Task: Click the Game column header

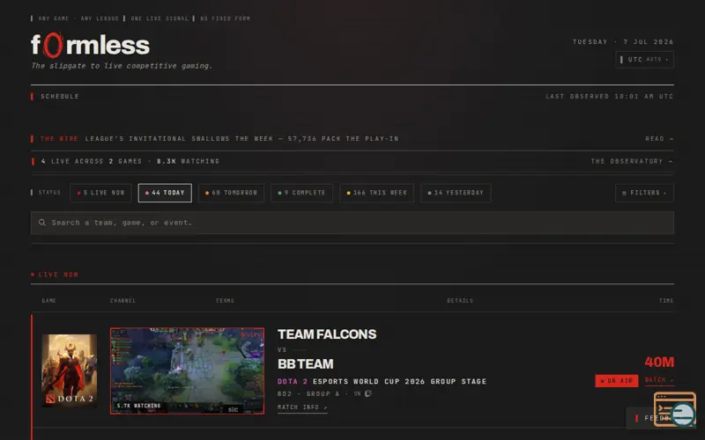Action: (x=49, y=301)
